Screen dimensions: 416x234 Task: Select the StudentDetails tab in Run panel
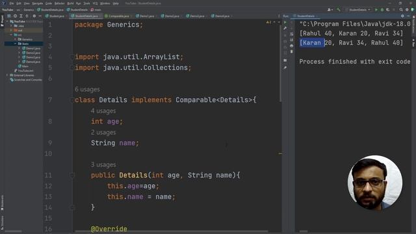[305, 16]
